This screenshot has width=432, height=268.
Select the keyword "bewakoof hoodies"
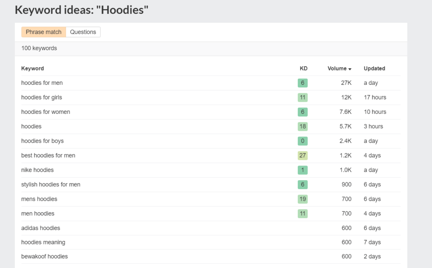coord(44,257)
